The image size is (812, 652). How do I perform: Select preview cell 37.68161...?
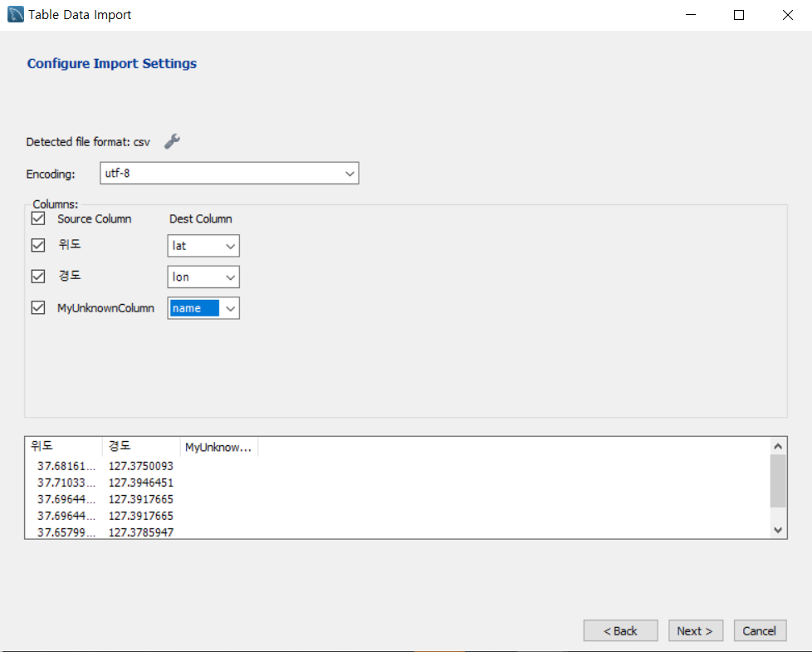point(66,466)
